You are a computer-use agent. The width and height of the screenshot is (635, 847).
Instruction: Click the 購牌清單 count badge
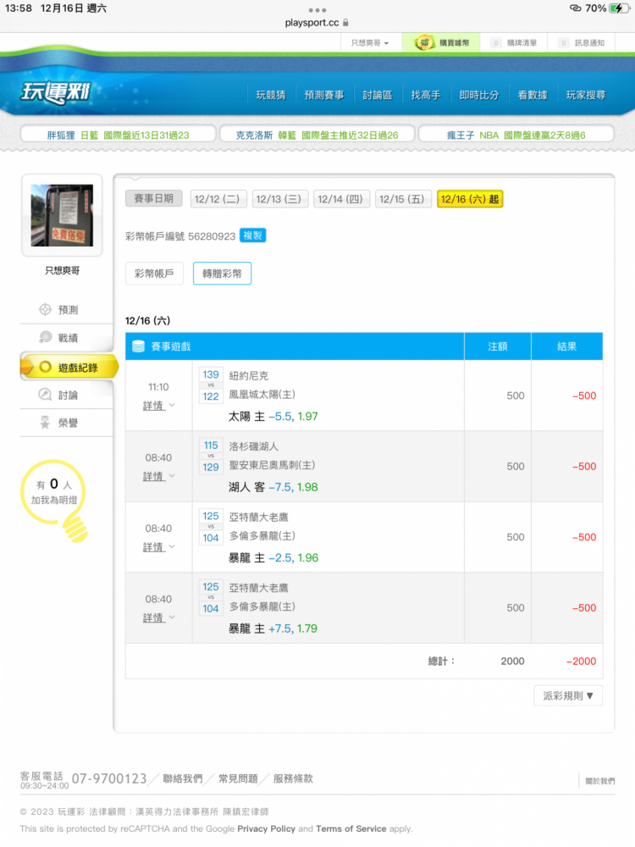pyautogui.click(x=495, y=42)
